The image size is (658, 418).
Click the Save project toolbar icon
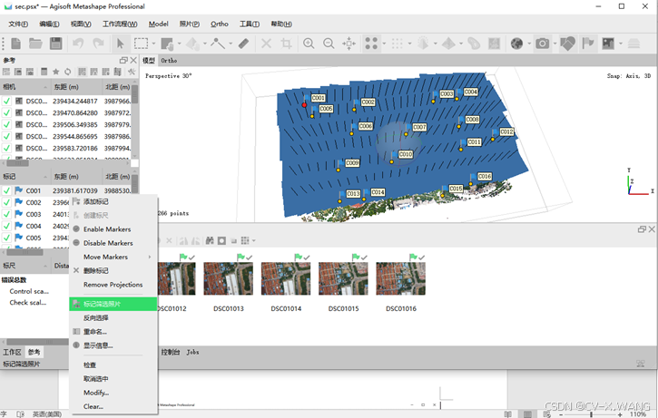point(55,44)
